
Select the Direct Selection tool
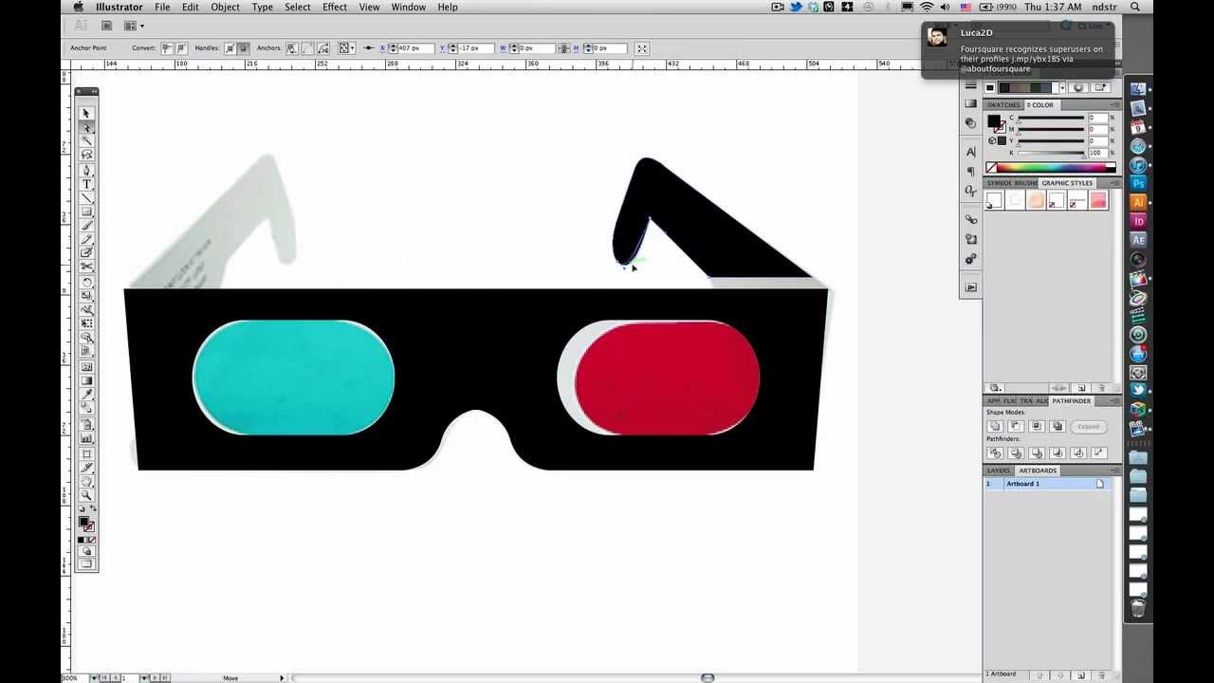86,127
